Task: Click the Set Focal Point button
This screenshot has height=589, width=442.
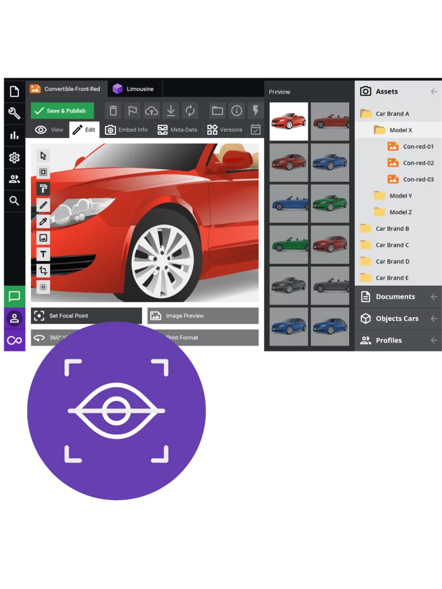Action: pyautogui.click(x=86, y=316)
